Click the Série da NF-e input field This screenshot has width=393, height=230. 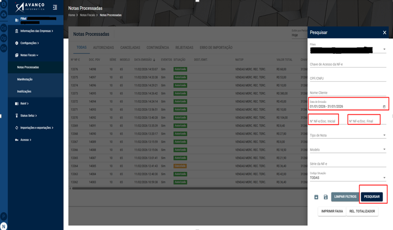[x=348, y=164]
